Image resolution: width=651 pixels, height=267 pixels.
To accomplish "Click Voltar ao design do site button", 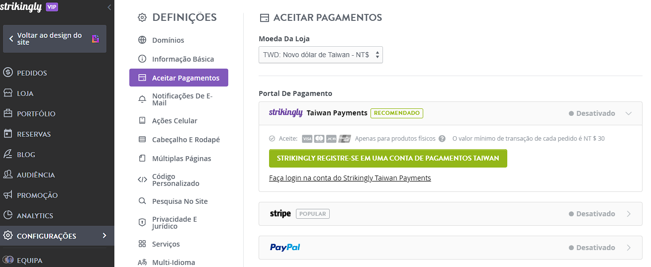I will click(x=55, y=39).
